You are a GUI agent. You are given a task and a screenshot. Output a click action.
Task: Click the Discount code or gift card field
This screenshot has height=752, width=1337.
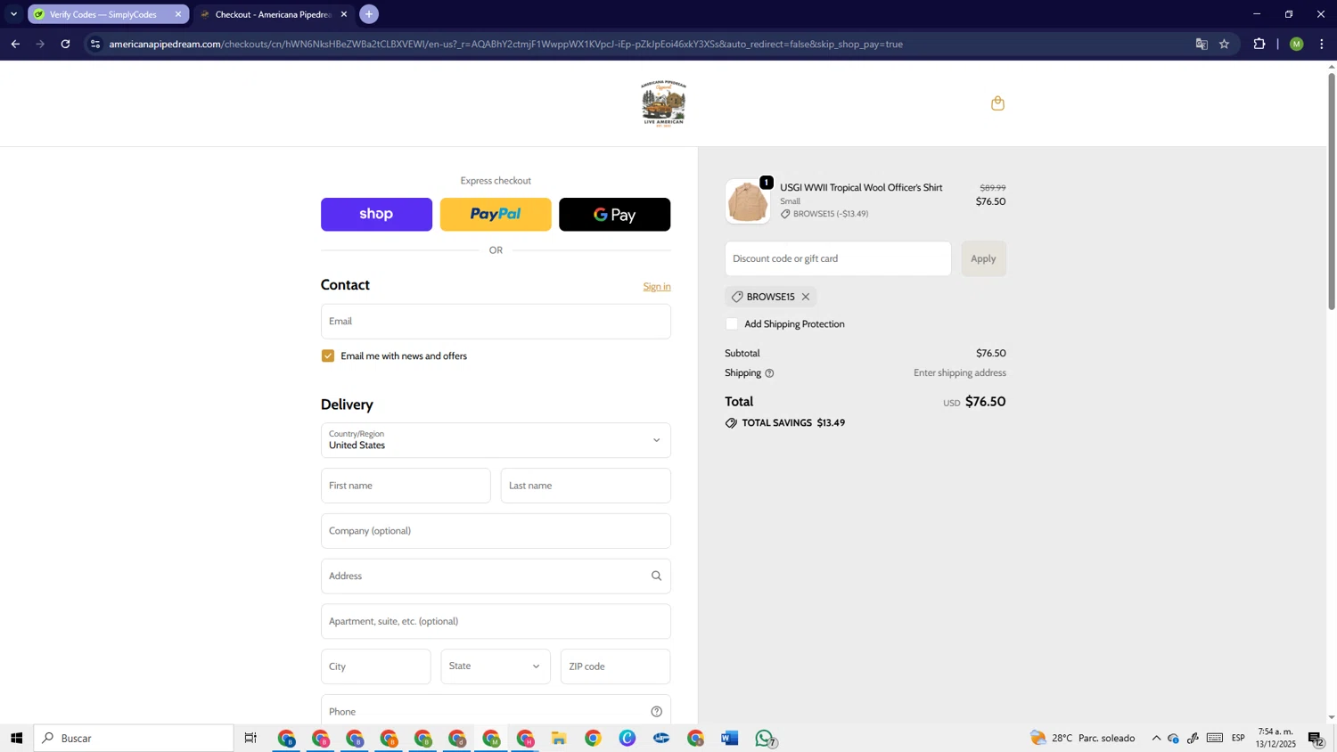(x=838, y=258)
